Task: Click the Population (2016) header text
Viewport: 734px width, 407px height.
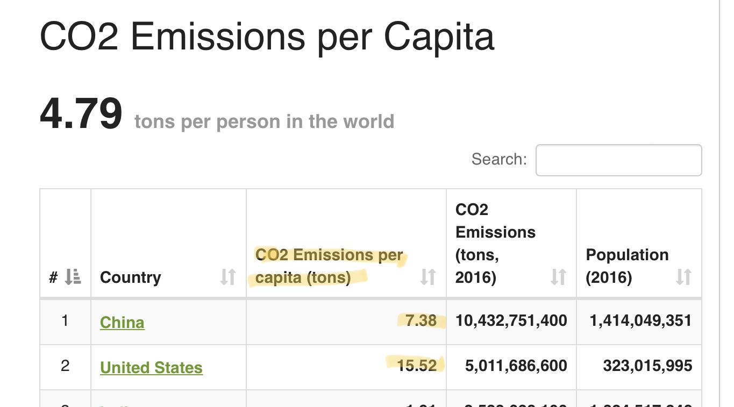Action: tap(627, 266)
